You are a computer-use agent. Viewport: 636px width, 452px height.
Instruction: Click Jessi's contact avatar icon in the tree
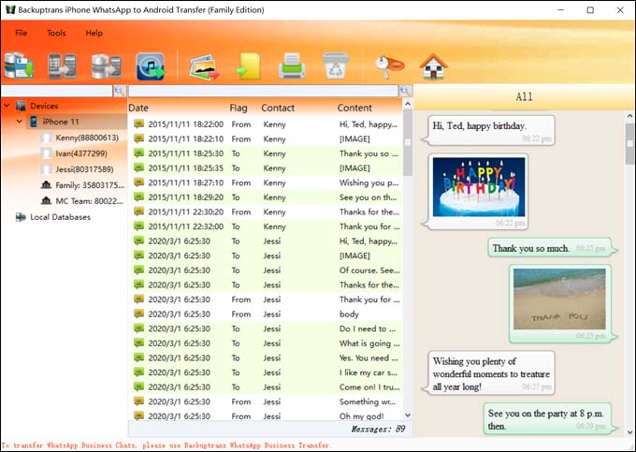pos(46,169)
